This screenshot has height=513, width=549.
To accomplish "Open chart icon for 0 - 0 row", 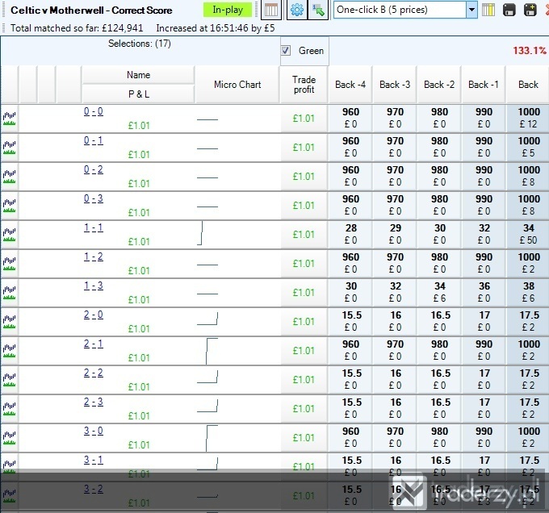I will (x=10, y=119).
